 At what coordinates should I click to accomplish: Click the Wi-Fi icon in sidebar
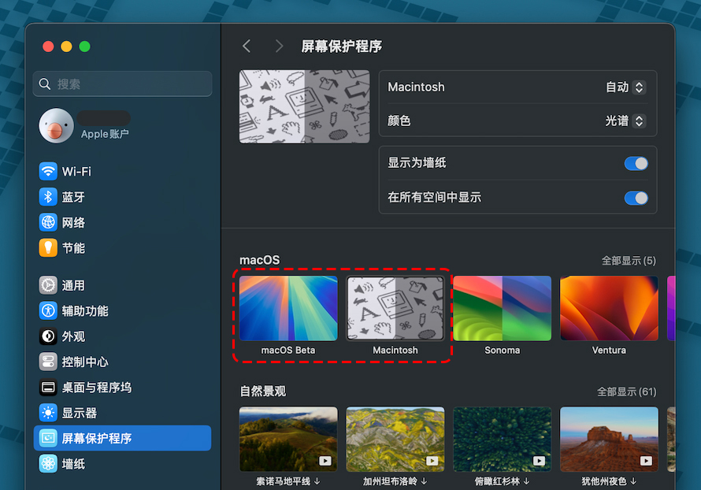48,171
